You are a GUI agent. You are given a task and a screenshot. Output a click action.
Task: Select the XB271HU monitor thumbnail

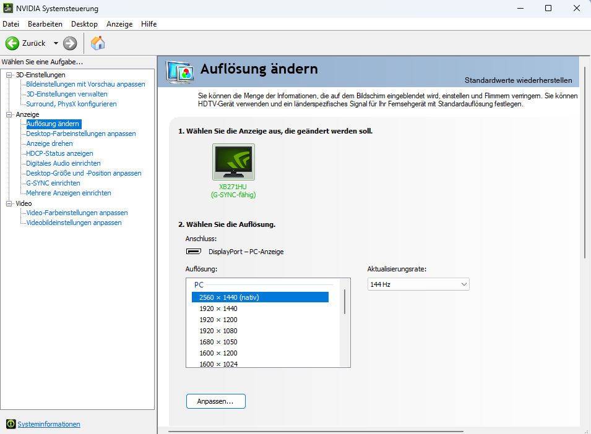(x=234, y=162)
